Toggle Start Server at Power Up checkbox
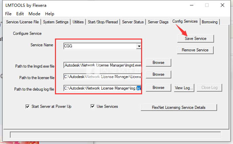The image size is (233, 144). (x=28, y=106)
